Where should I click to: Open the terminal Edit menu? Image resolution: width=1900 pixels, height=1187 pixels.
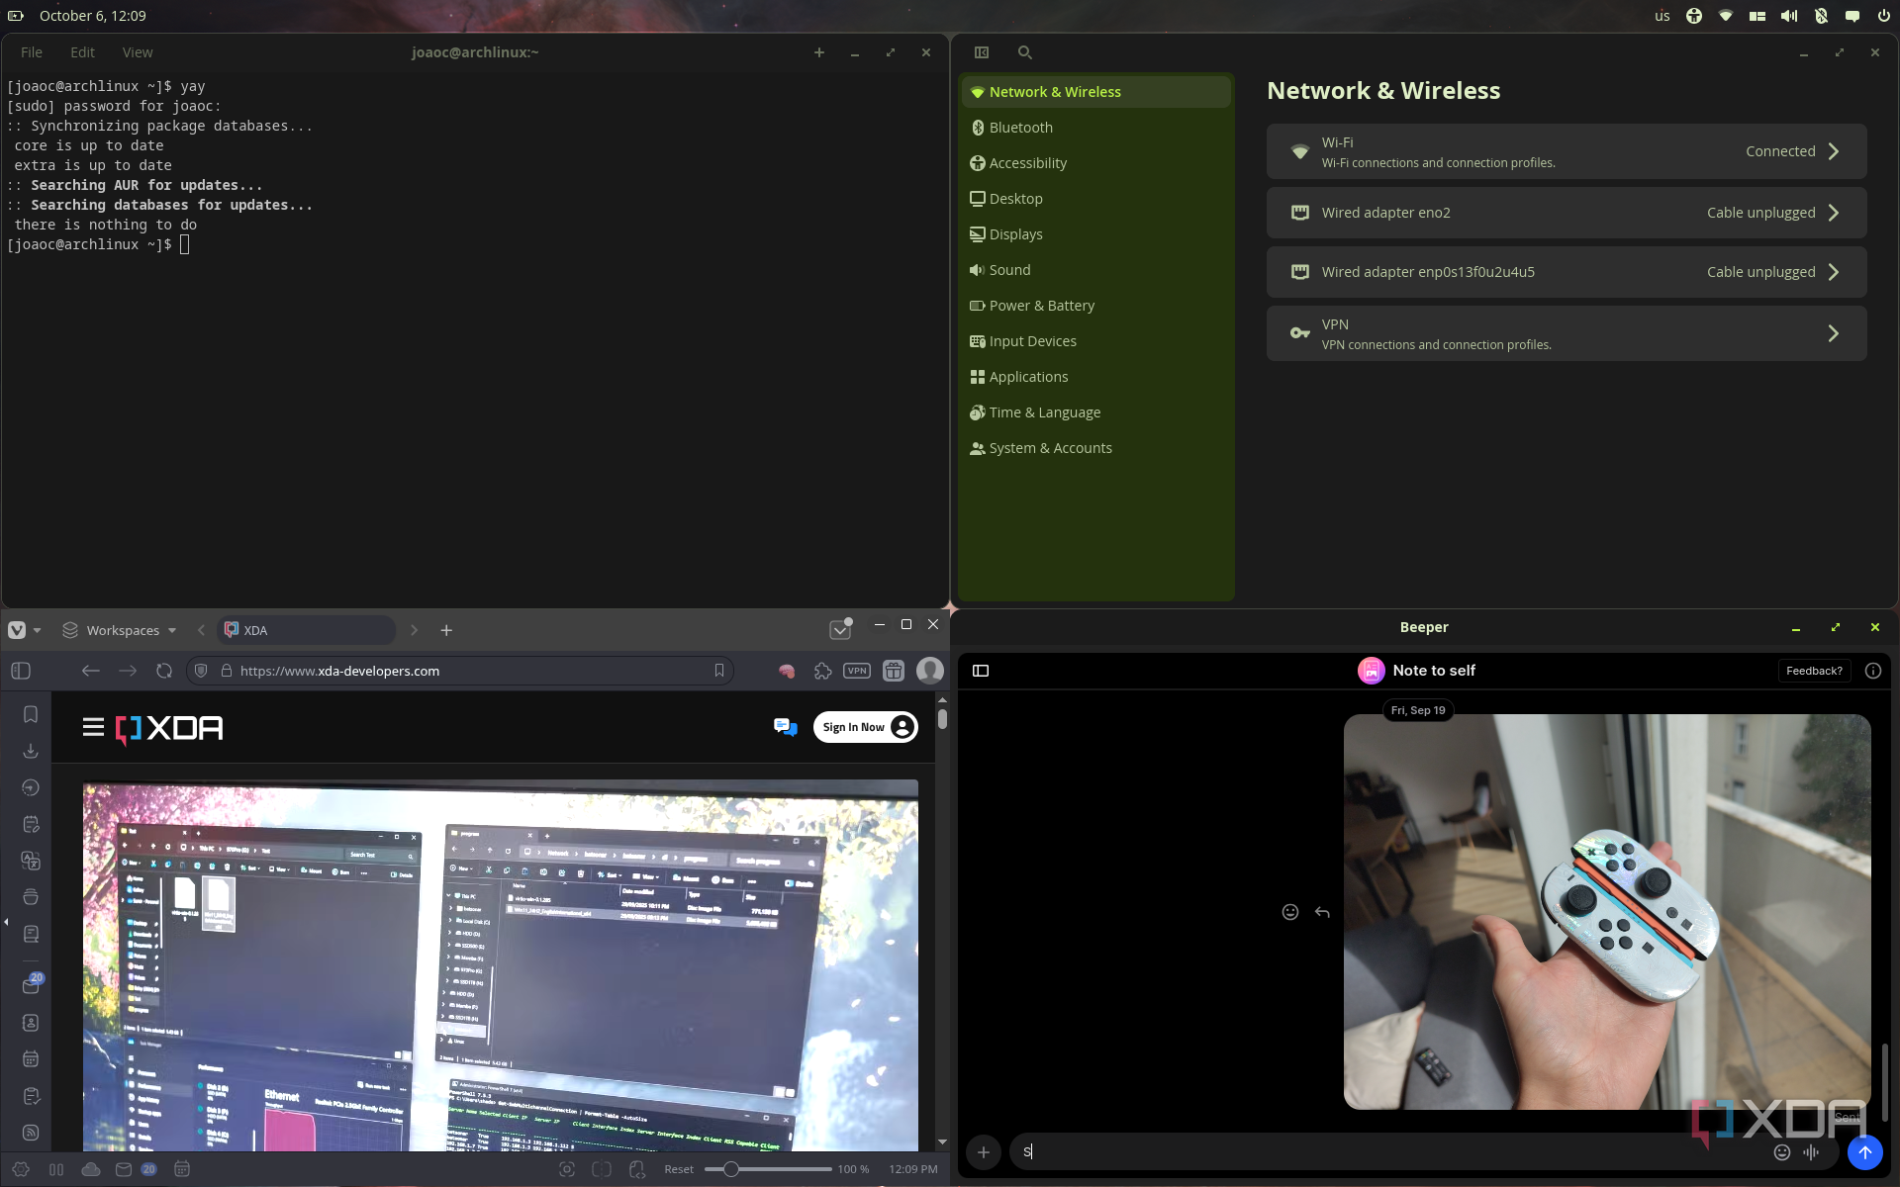[83, 52]
